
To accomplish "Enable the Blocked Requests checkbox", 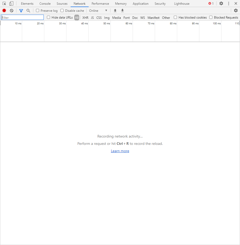I will [211, 18].
